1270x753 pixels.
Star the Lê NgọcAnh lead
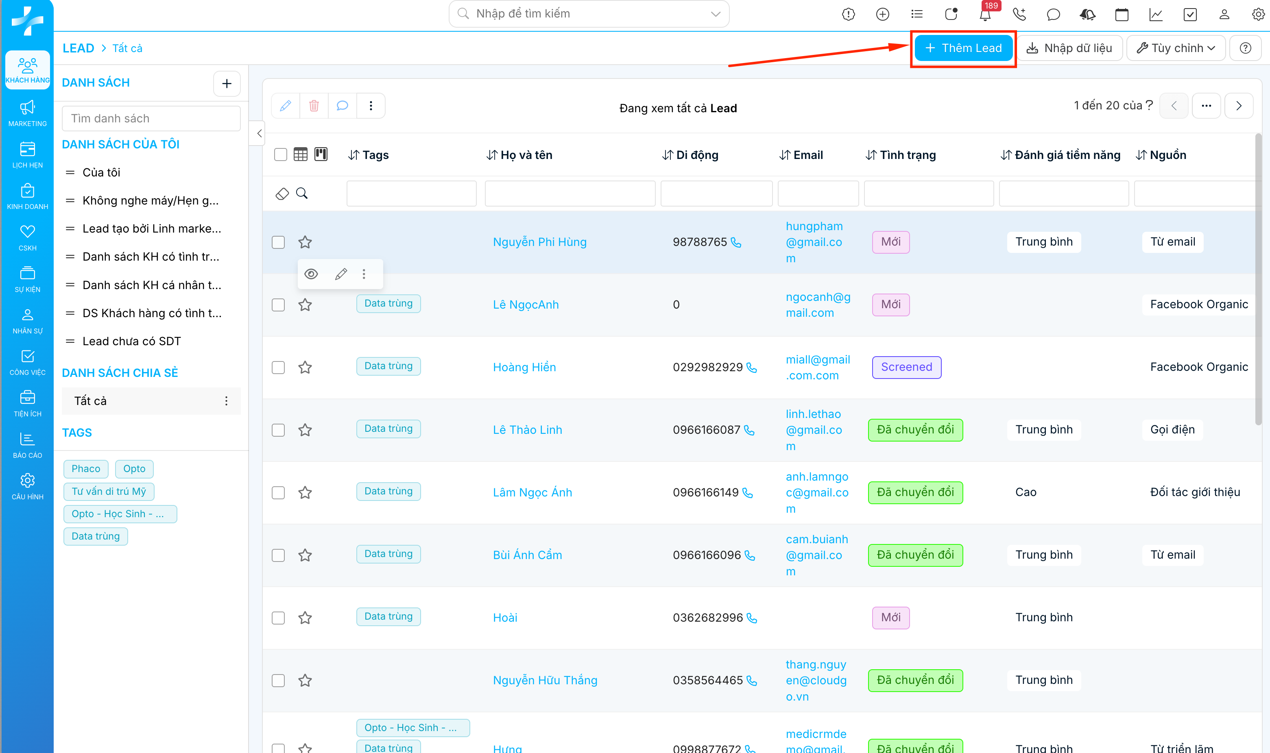pos(305,305)
